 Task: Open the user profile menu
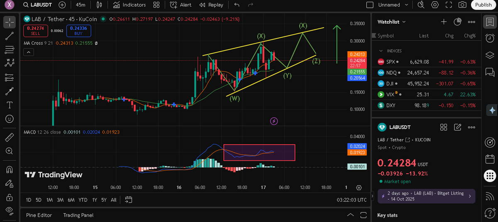coord(9,5)
